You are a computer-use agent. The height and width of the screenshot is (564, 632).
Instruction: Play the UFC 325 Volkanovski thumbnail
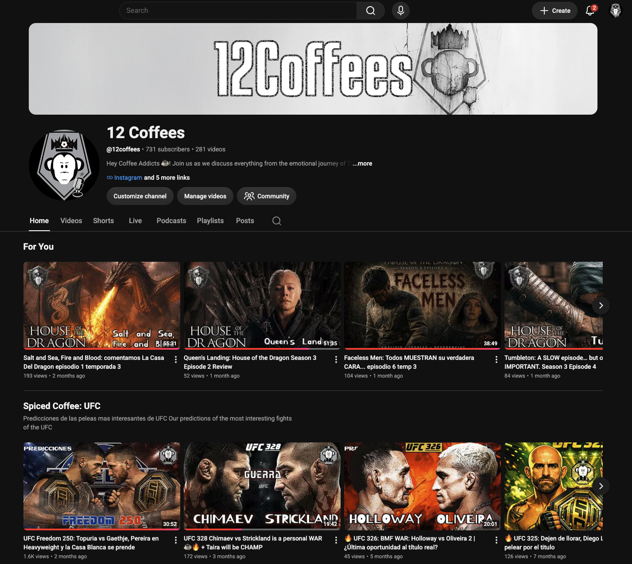click(x=554, y=486)
